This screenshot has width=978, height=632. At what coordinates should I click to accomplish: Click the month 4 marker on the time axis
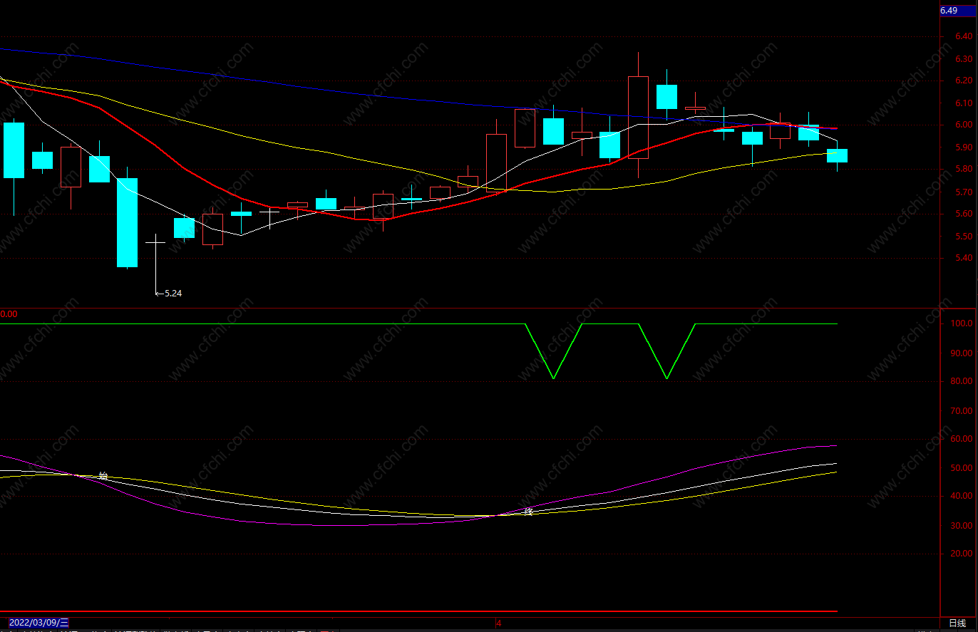point(499,623)
